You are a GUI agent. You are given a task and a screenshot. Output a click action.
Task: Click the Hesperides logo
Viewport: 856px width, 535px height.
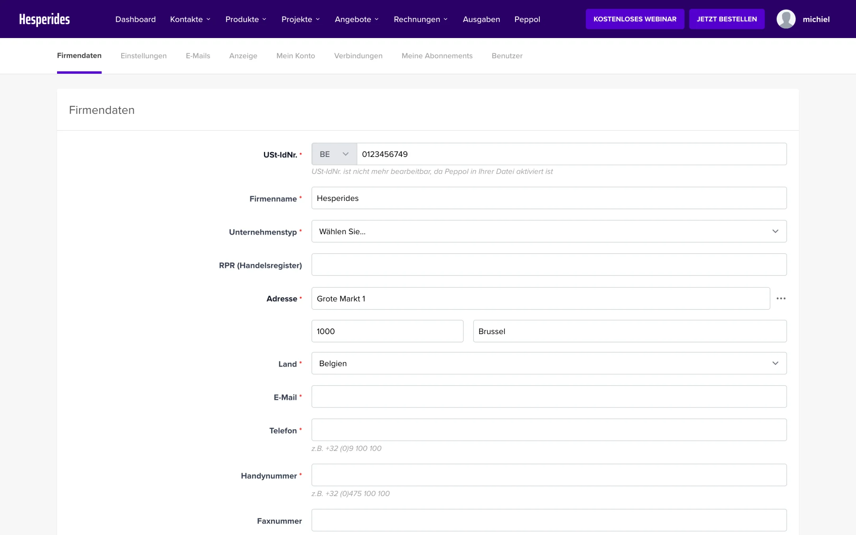[x=44, y=19]
